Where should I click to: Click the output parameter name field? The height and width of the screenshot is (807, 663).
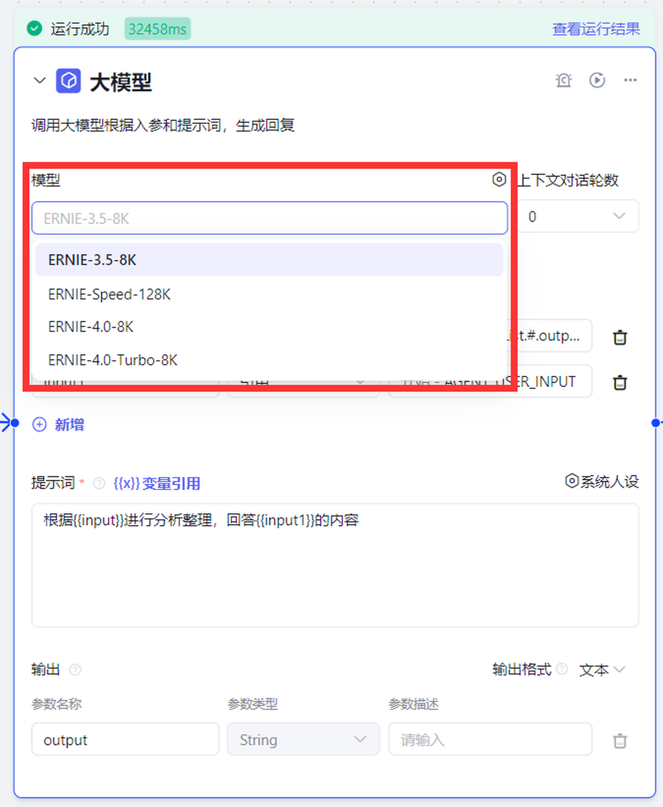125,739
